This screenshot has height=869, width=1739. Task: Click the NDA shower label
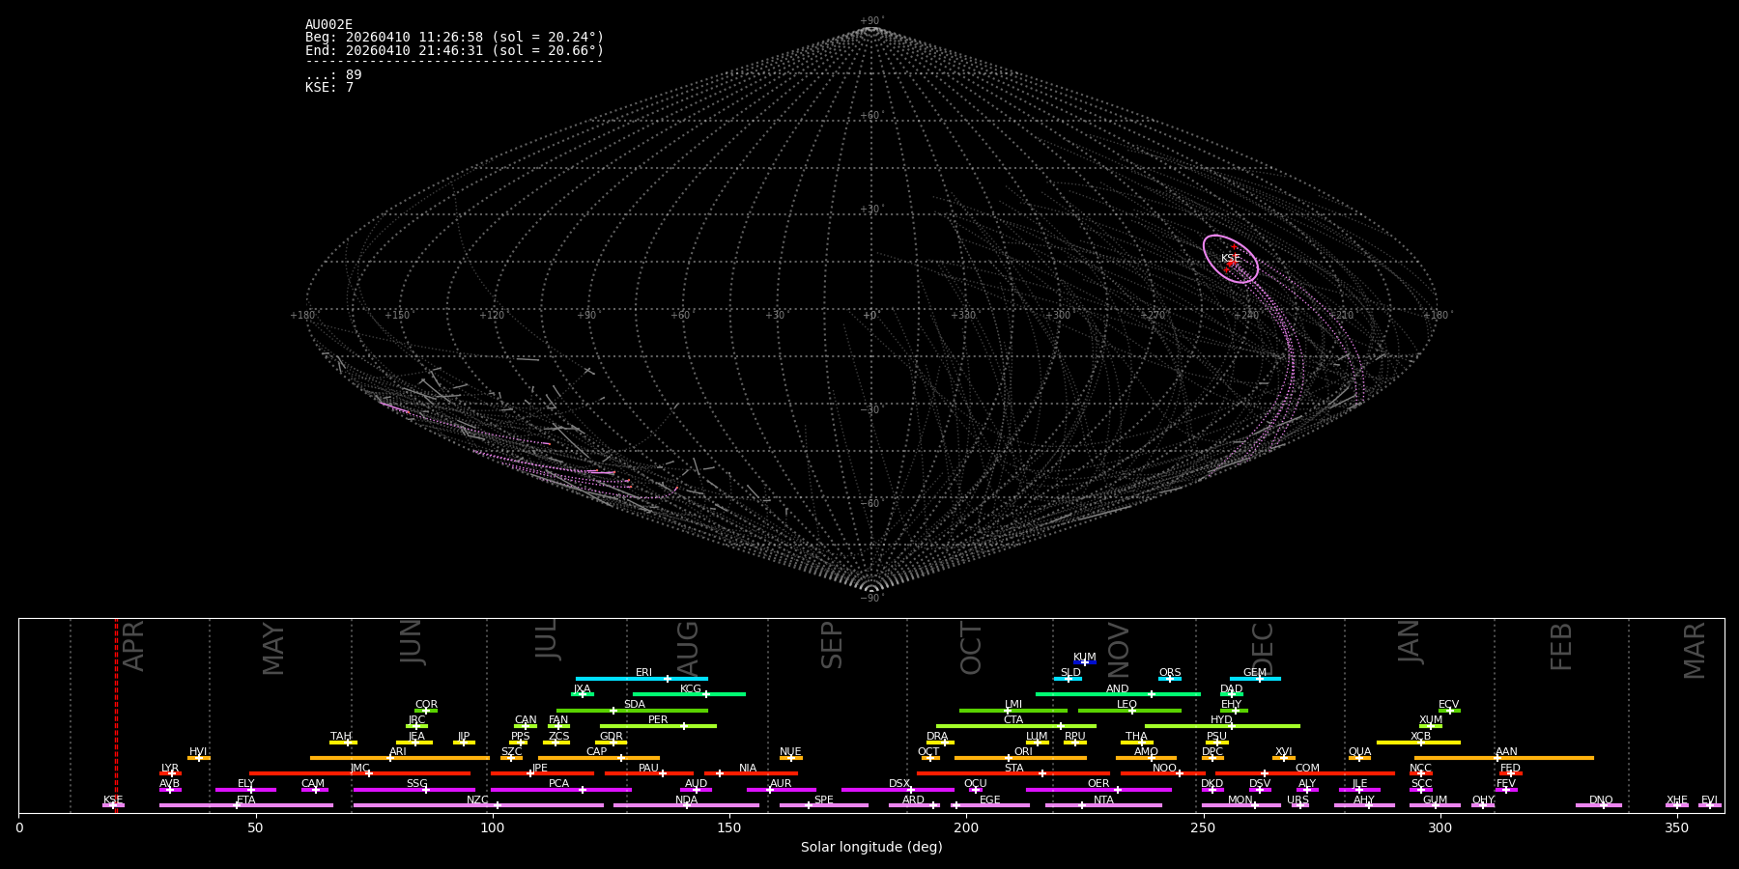pyautogui.click(x=687, y=800)
